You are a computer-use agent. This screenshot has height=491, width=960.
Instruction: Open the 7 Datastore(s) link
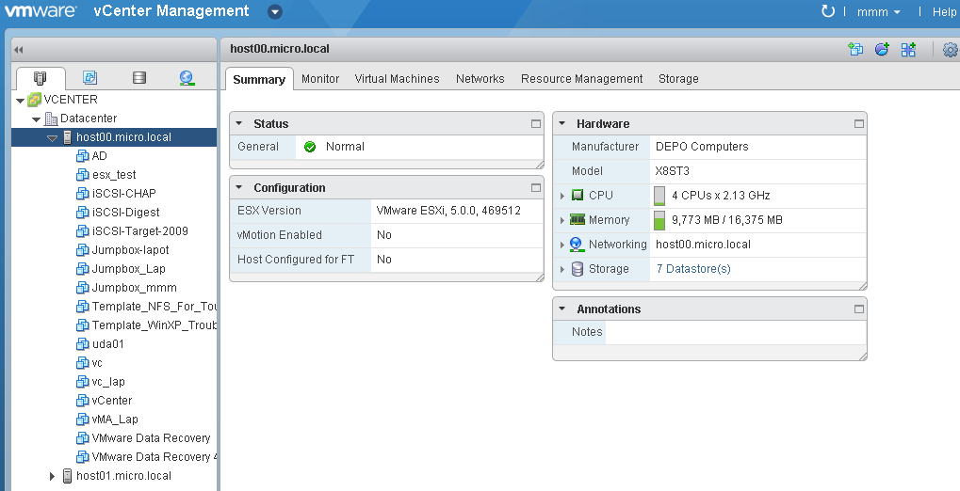[x=693, y=268]
